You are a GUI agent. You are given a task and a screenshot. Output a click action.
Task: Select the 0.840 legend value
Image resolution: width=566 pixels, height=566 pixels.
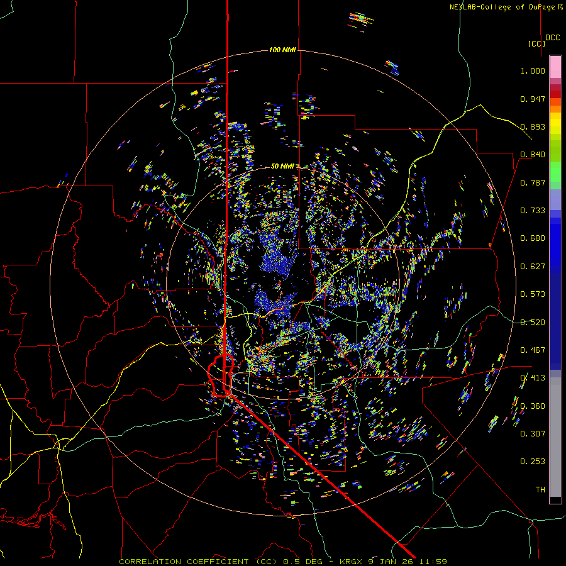[533, 155]
